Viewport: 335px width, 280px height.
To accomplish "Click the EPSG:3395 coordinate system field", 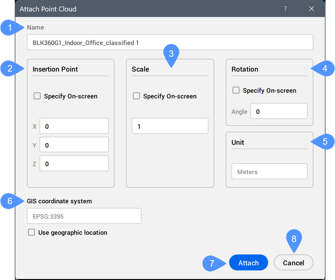I will pyautogui.click(x=84, y=216).
